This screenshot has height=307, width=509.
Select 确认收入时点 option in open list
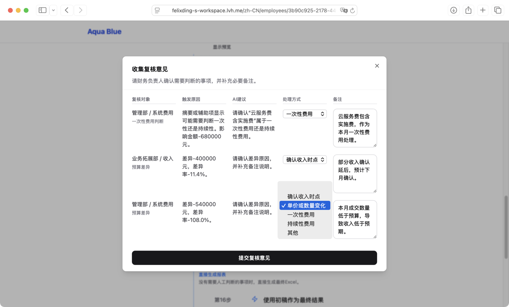(x=305, y=197)
